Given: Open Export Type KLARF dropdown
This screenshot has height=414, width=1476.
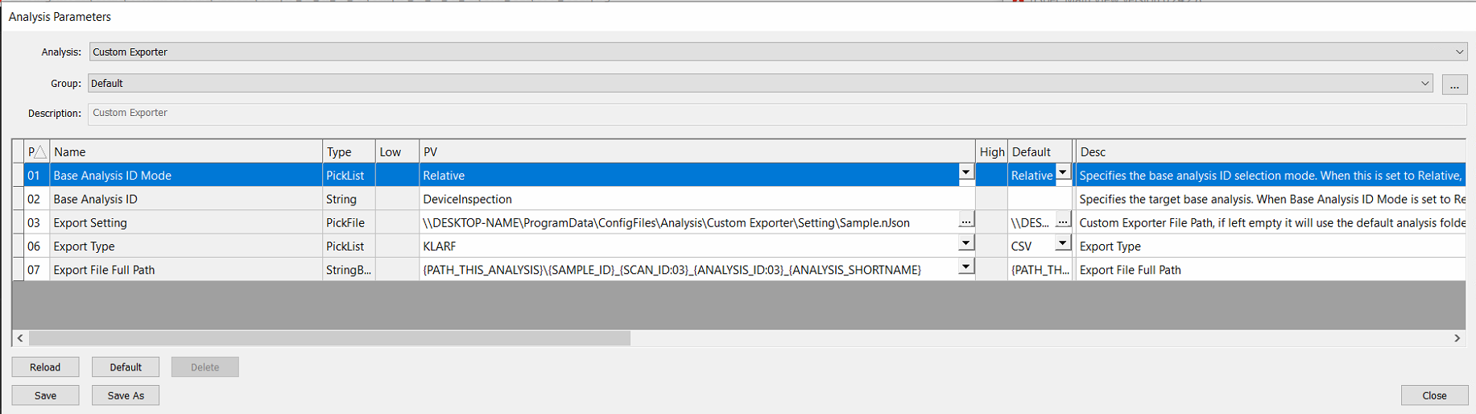Looking at the screenshot, I should (965, 243).
